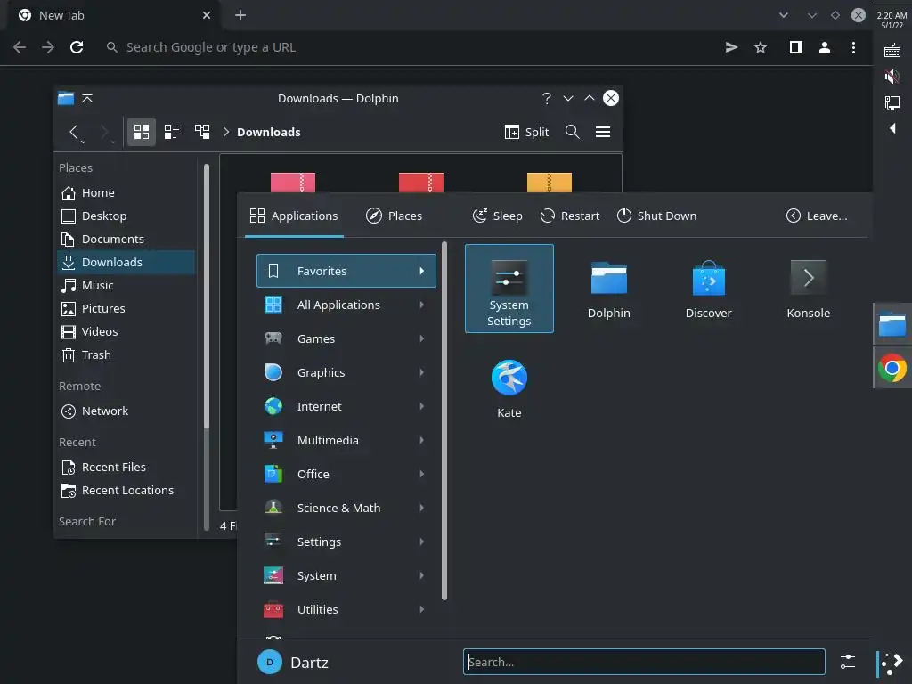Open Chrome from the taskbar panel
Viewport: 912px width, 684px height.
[892, 368]
